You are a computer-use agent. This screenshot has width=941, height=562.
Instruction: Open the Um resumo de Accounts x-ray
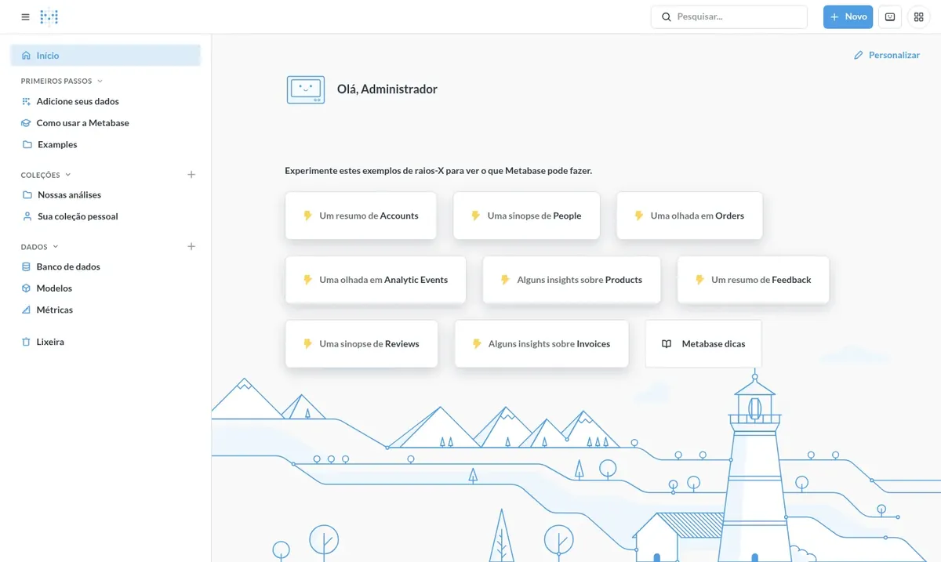pyautogui.click(x=361, y=216)
